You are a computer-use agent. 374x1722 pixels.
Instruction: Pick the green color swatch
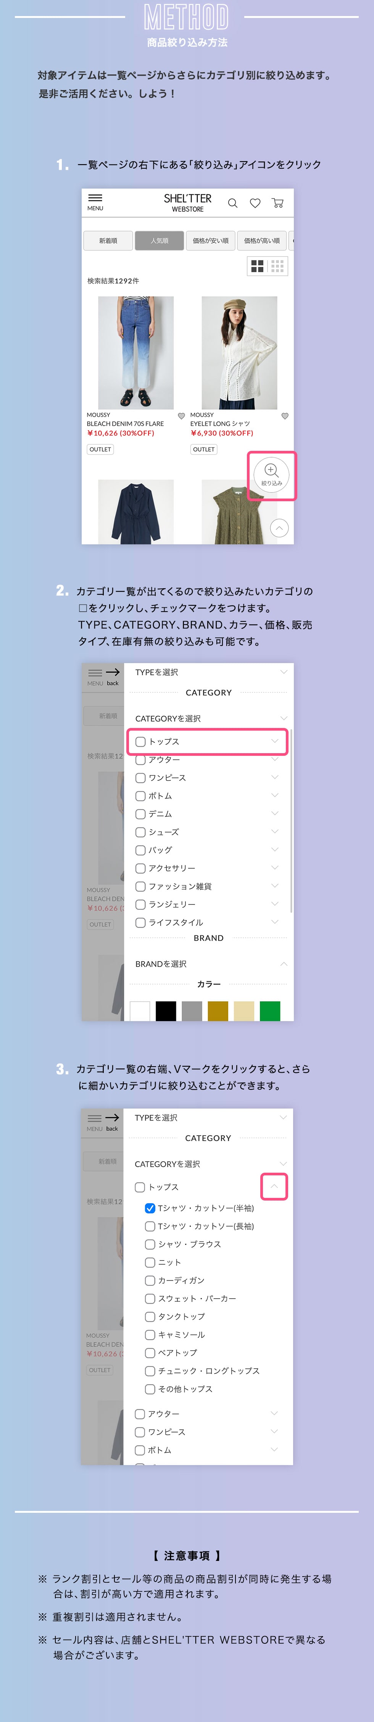pyautogui.click(x=270, y=1011)
